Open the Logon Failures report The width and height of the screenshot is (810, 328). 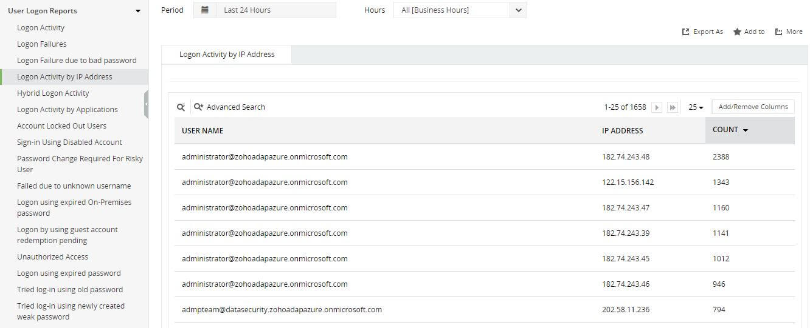pyautogui.click(x=42, y=44)
